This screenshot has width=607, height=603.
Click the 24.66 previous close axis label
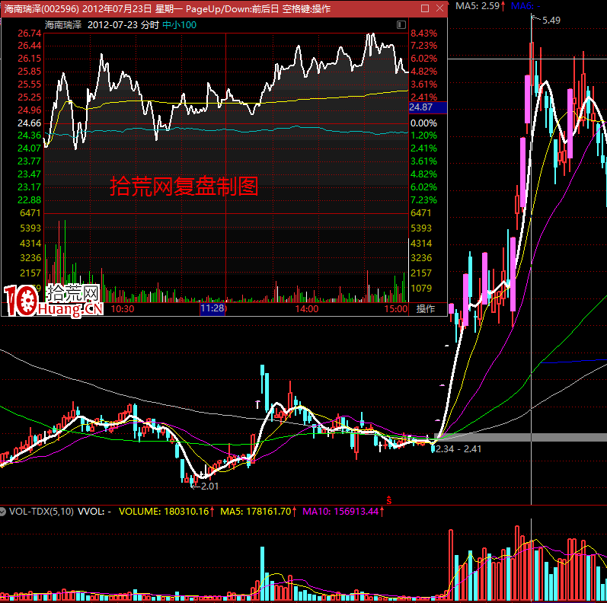pyautogui.click(x=30, y=123)
